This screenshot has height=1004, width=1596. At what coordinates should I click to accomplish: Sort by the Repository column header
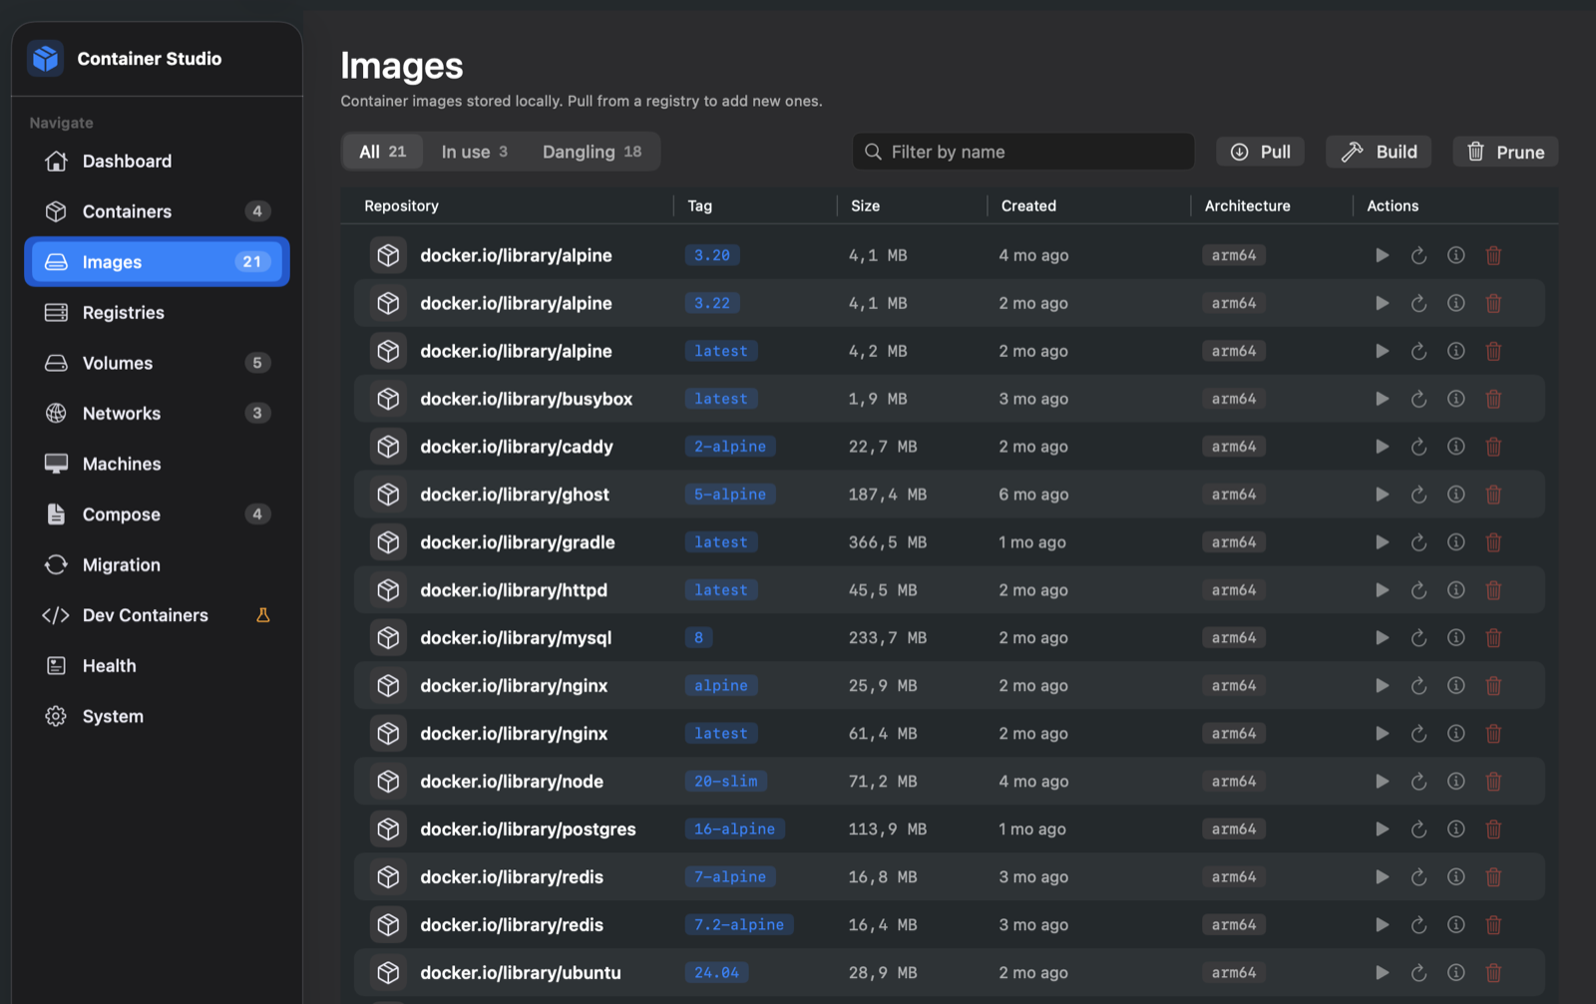pos(401,205)
